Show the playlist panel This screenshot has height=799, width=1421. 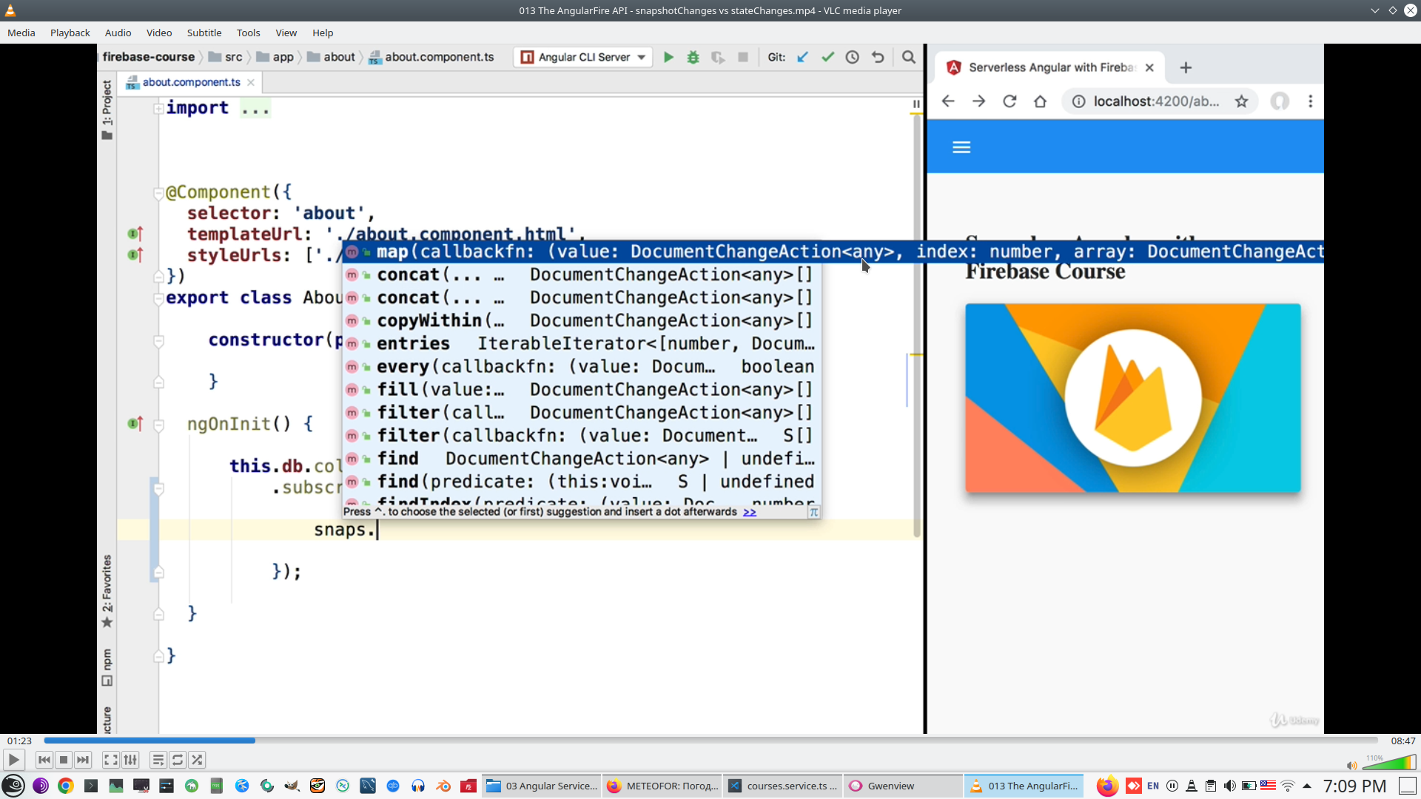click(x=158, y=760)
